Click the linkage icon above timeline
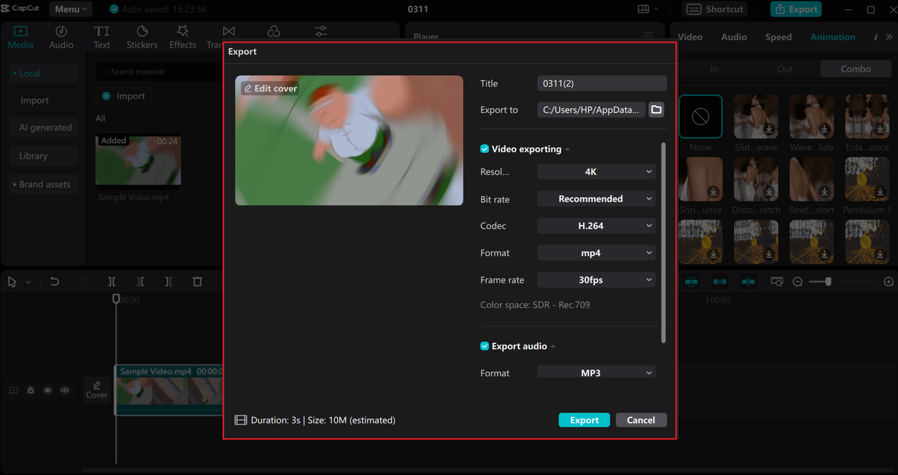This screenshot has width=898, height=475. point(720,281)
